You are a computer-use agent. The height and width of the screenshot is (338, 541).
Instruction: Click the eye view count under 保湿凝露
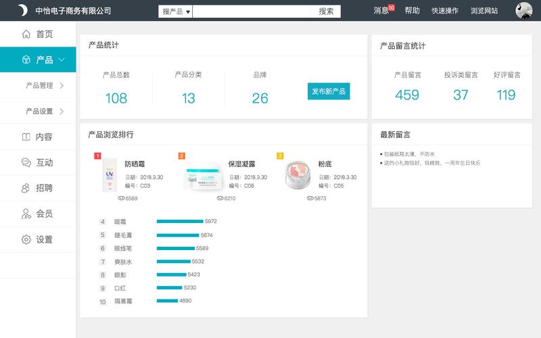tap(226, 199)
